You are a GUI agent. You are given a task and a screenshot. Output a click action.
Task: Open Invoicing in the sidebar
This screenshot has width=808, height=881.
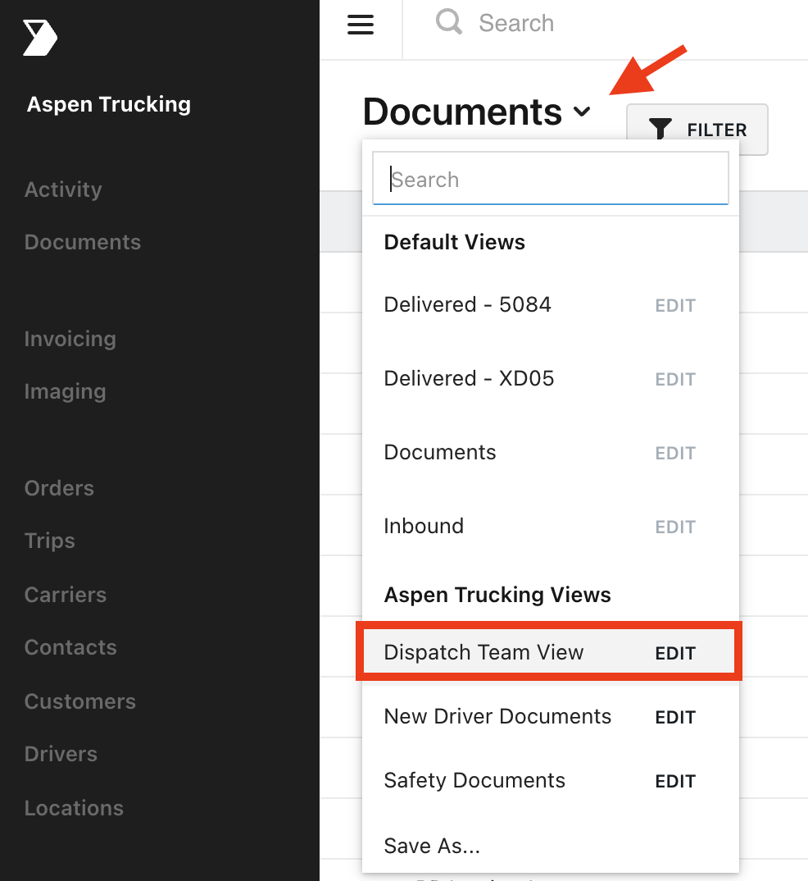tap(70, 339)
